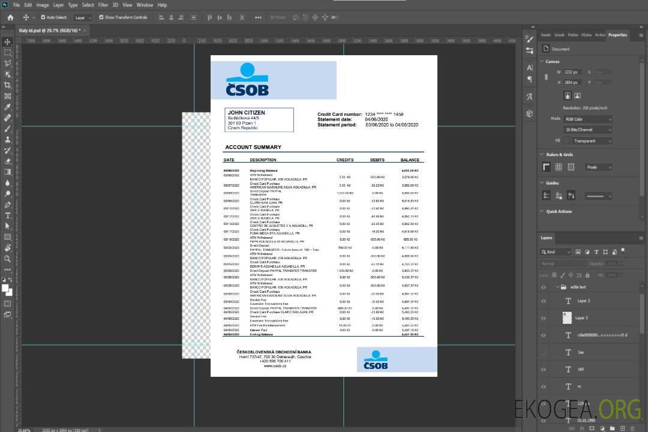
Task: Uncheck Show Transform Controls
Action: point(101,17)
